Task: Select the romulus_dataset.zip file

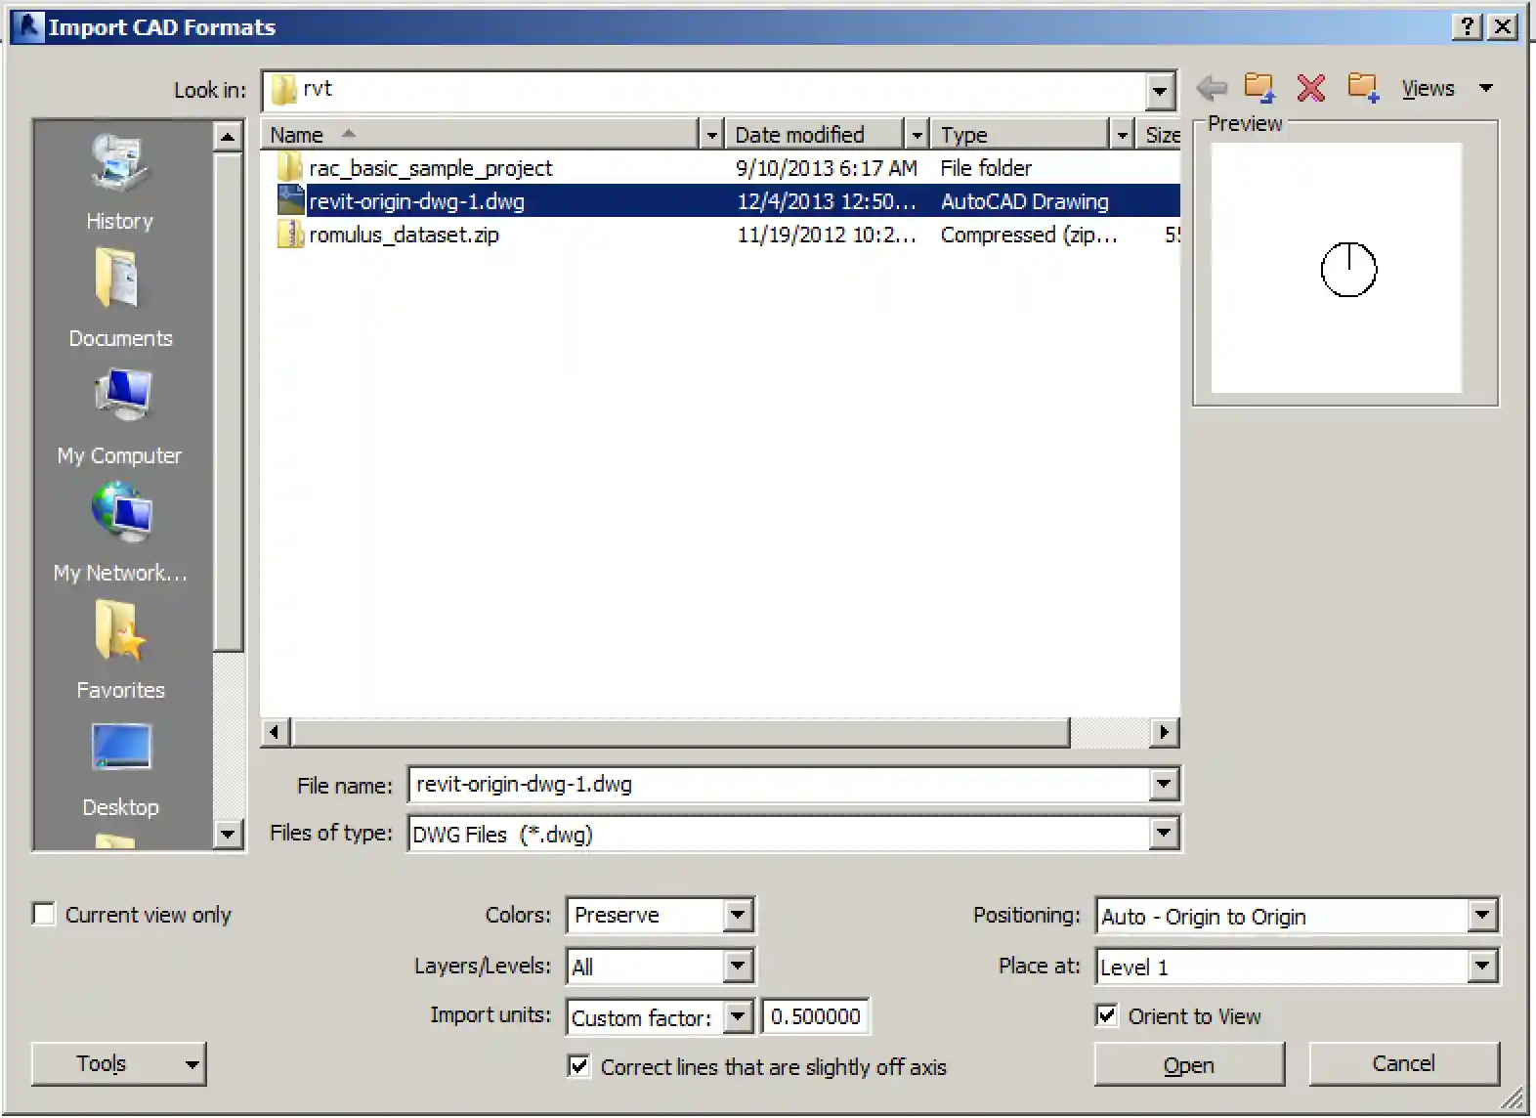Action: click(404, 236)
